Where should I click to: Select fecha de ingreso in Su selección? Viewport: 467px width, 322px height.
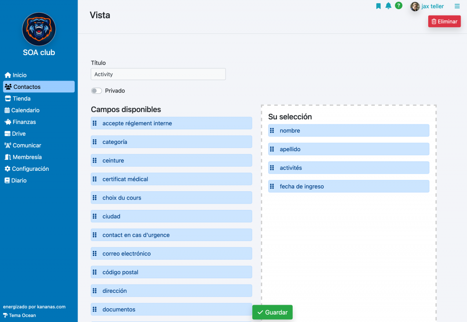pos(348,186)
